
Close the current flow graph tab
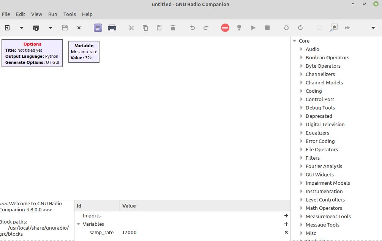(79, 28)
